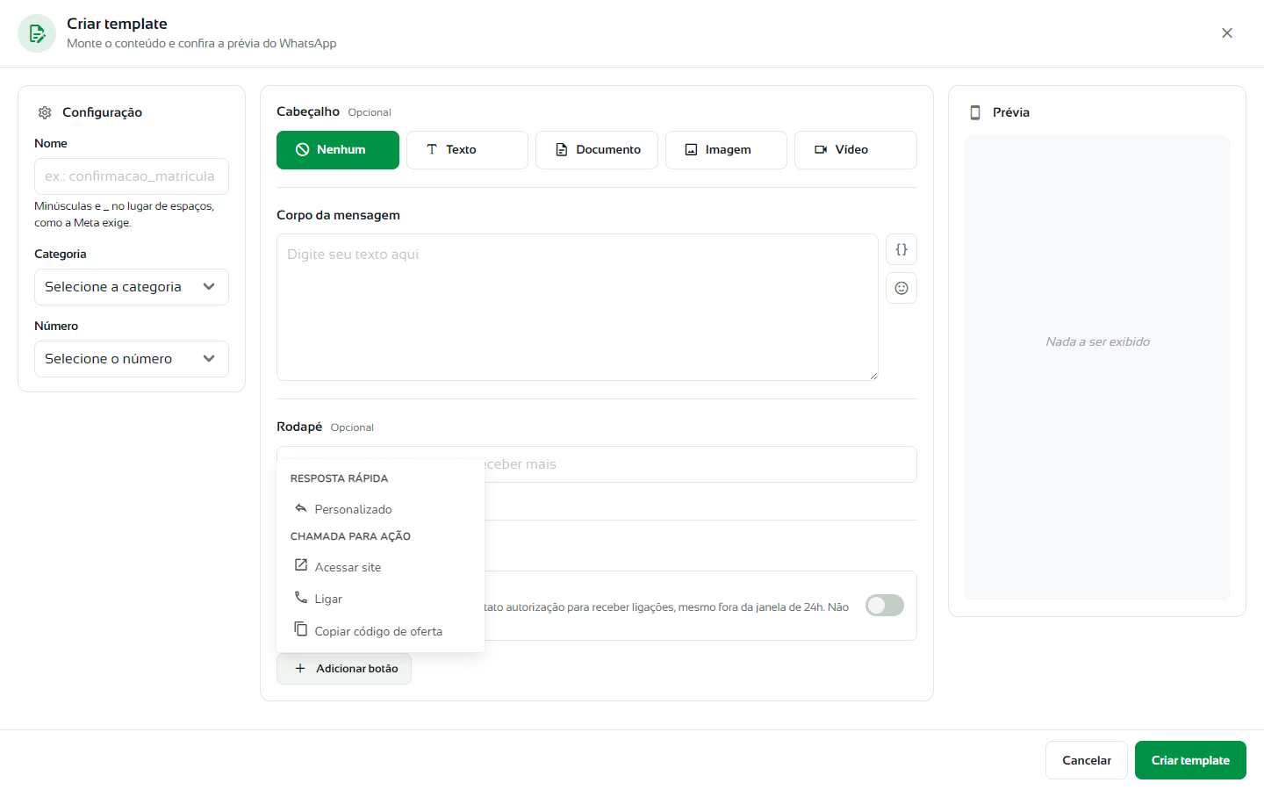This screenshot has width=1264, height=790.
Task: Select Nenhum header option
Action: pos(338,150)
